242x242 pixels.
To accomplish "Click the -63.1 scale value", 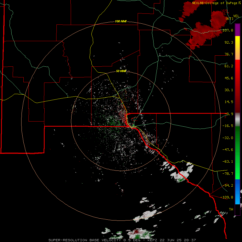I will pos(228,162).
